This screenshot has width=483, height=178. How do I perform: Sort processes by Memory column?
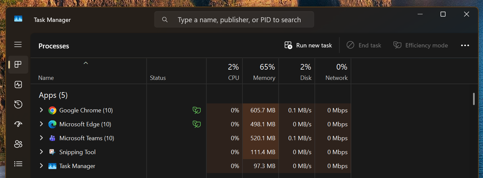[264, 78]
